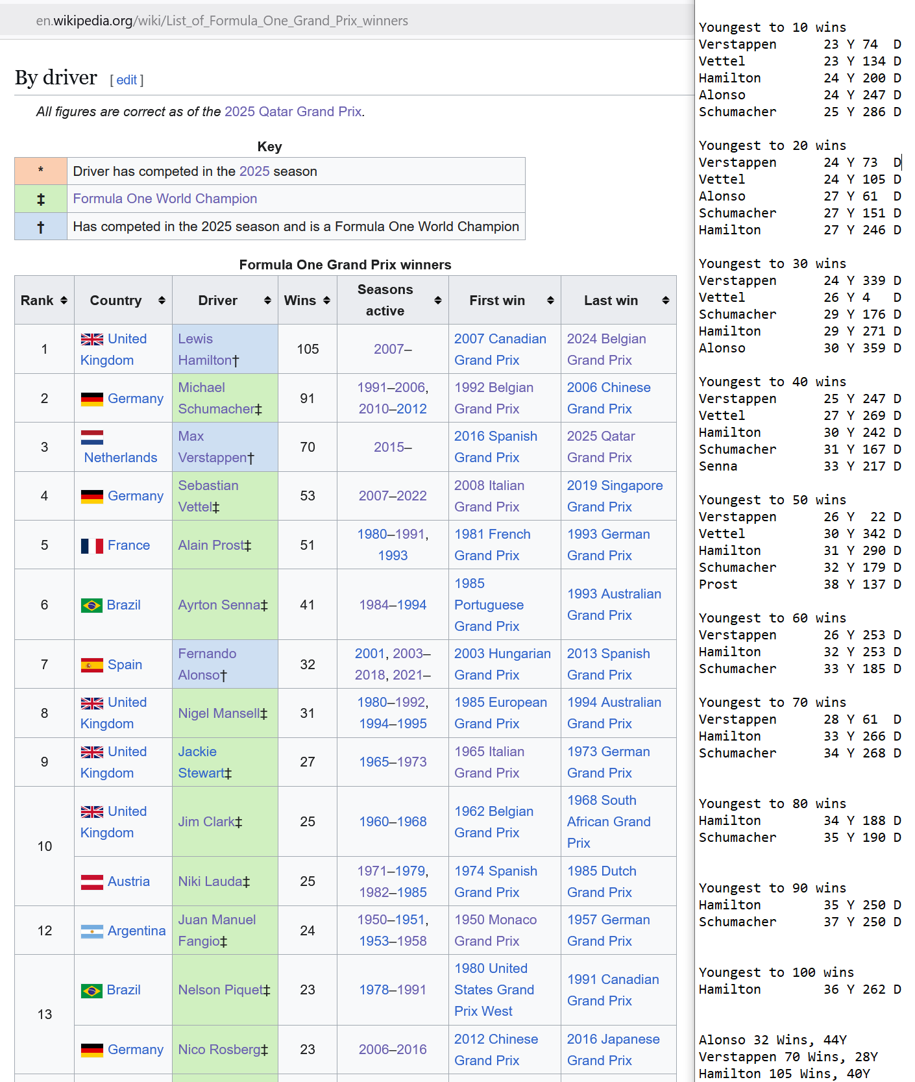Open Jackie Stewart's driver page
The width and height of the screenshot is (915, 1082).
(x=201, y=762)
